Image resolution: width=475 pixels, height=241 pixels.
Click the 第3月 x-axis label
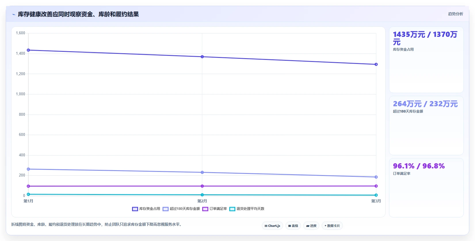[376, 201]
